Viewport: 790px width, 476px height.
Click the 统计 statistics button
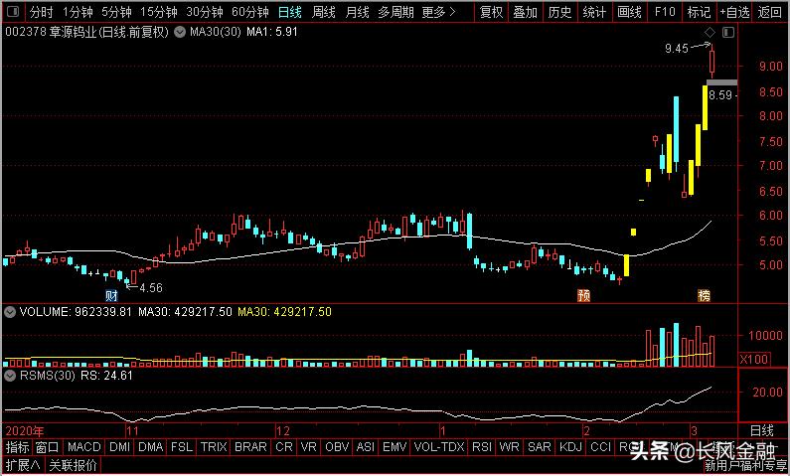coord(594,12)
